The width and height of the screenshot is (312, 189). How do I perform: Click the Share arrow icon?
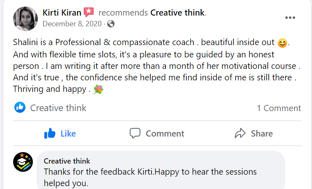(x=240, y=133)
